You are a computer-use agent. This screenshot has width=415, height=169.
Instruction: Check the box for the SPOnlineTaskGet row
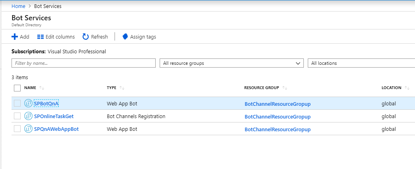click(17, 116)
